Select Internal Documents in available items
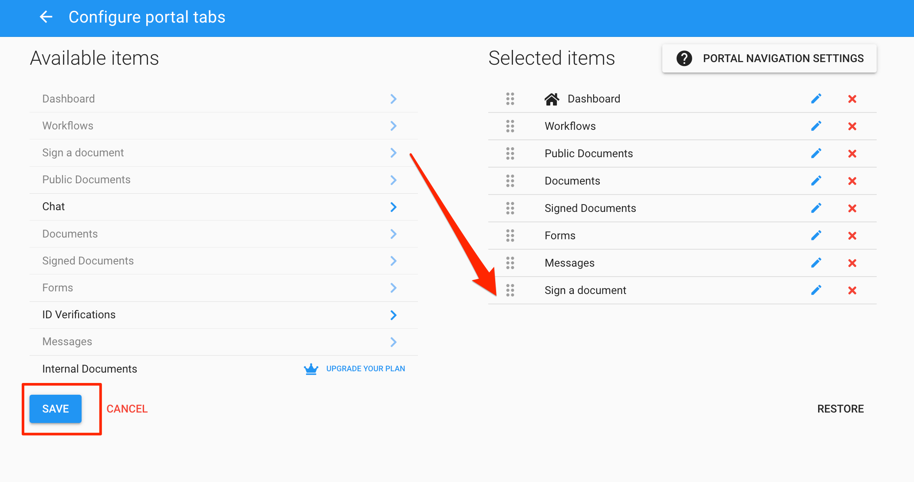Screen dimensions: 914x482 [x=89, y=369]
